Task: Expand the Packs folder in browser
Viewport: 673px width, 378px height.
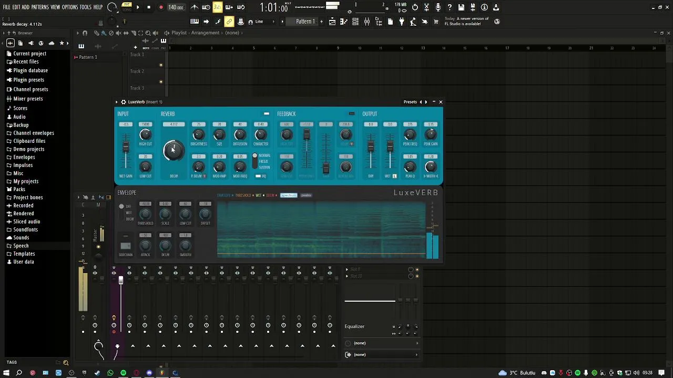Action: point(19,189)
